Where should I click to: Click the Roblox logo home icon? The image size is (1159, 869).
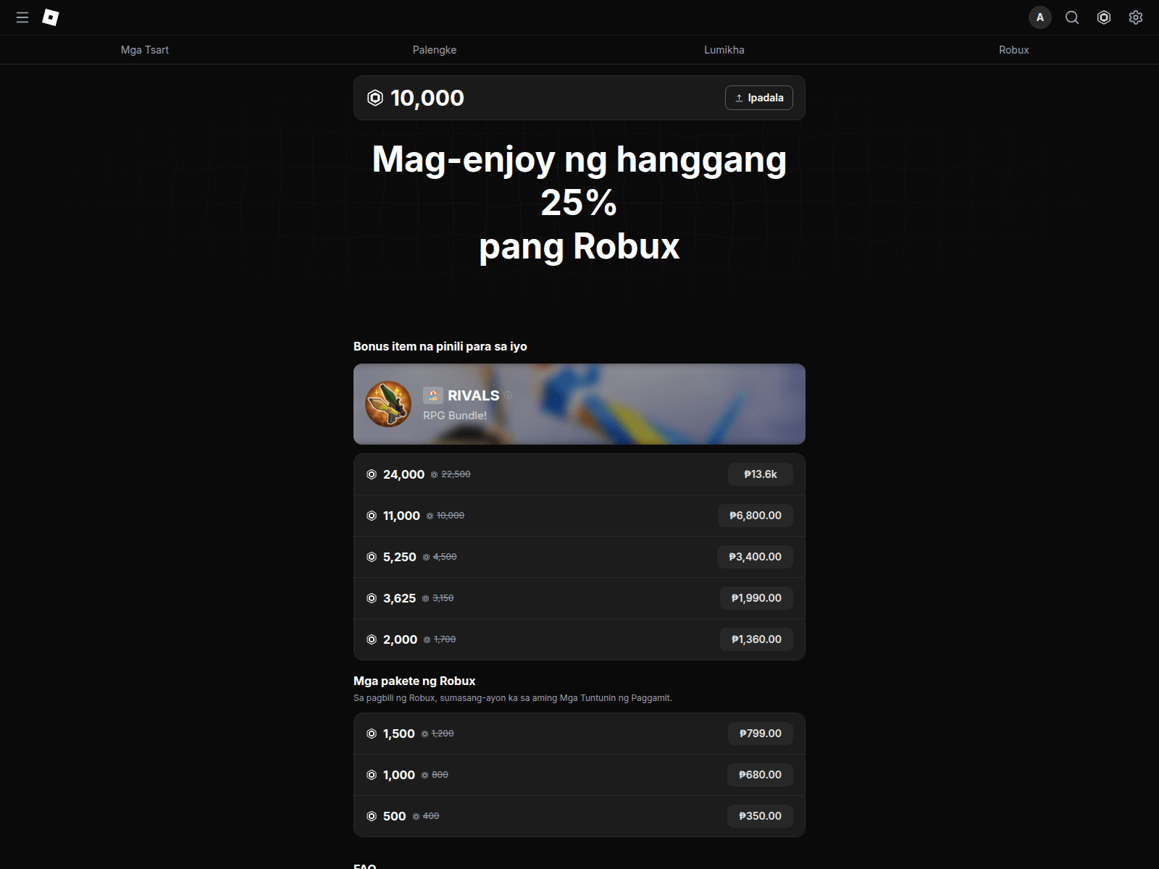click(51, 17)
